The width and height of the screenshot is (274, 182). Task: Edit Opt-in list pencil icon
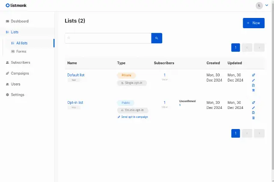(253, 108)
